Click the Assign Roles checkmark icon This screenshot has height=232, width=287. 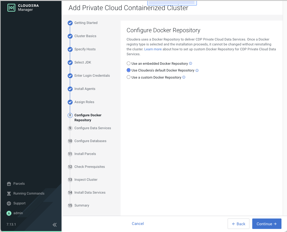70,102
